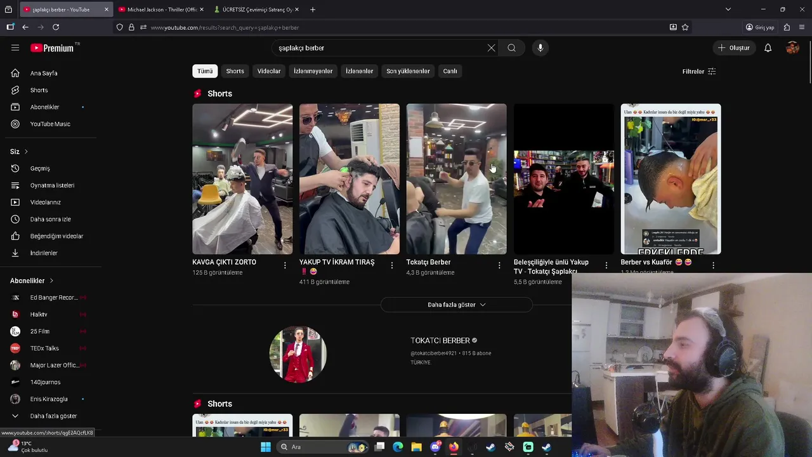Screen dimensions: 812x457
Task: Open options menu for Tokatçı Berber short
Action: [x=499, y=265]
